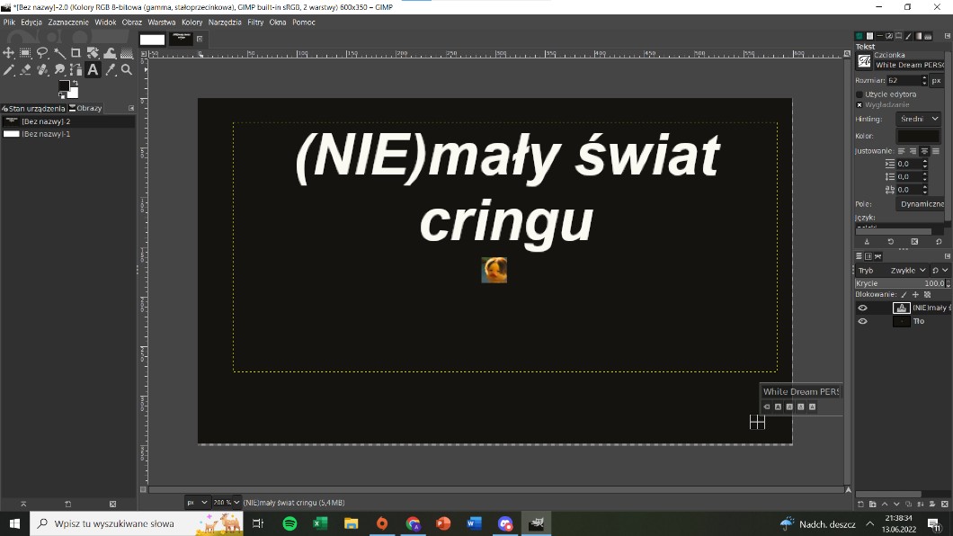The image size is (953, 536).
Task: Enable the 'Użycie edytora' checkbox
Action: click(859, 94)
